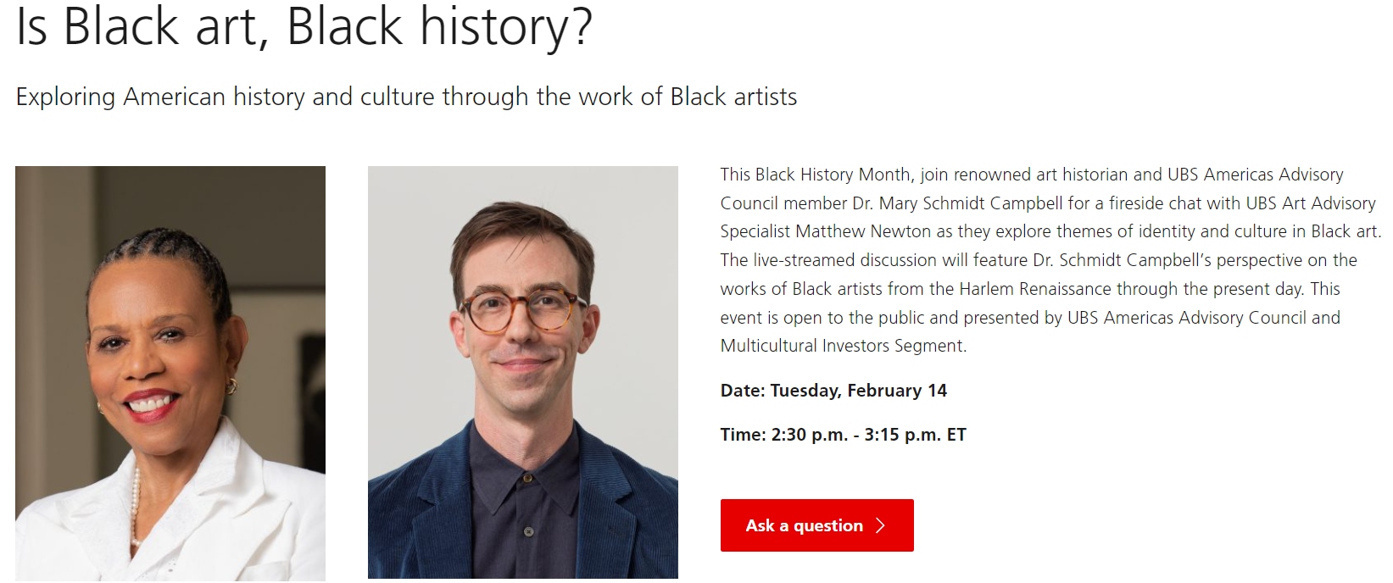Click the subtitle Exploring American history and culture
The height and width of the screenshot is (583, 1393).
(406, 97)
